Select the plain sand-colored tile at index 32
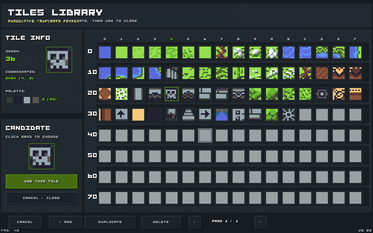 click(x=138, y=115)
